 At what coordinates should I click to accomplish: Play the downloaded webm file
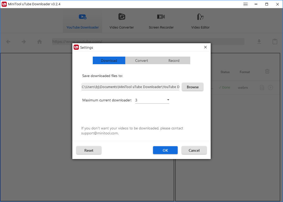point(270,88)
